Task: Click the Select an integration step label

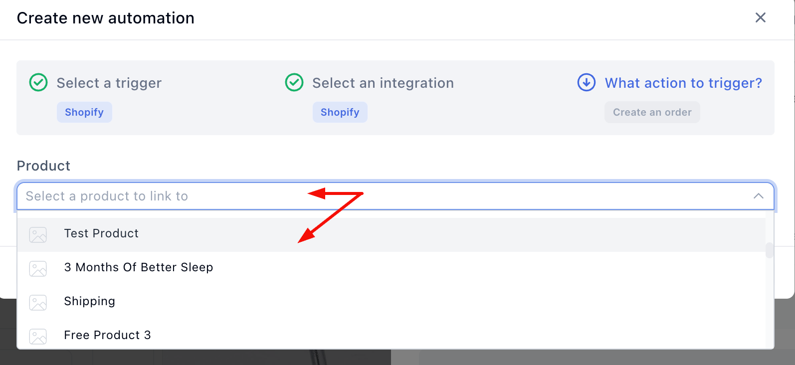Action: (383, 83)
